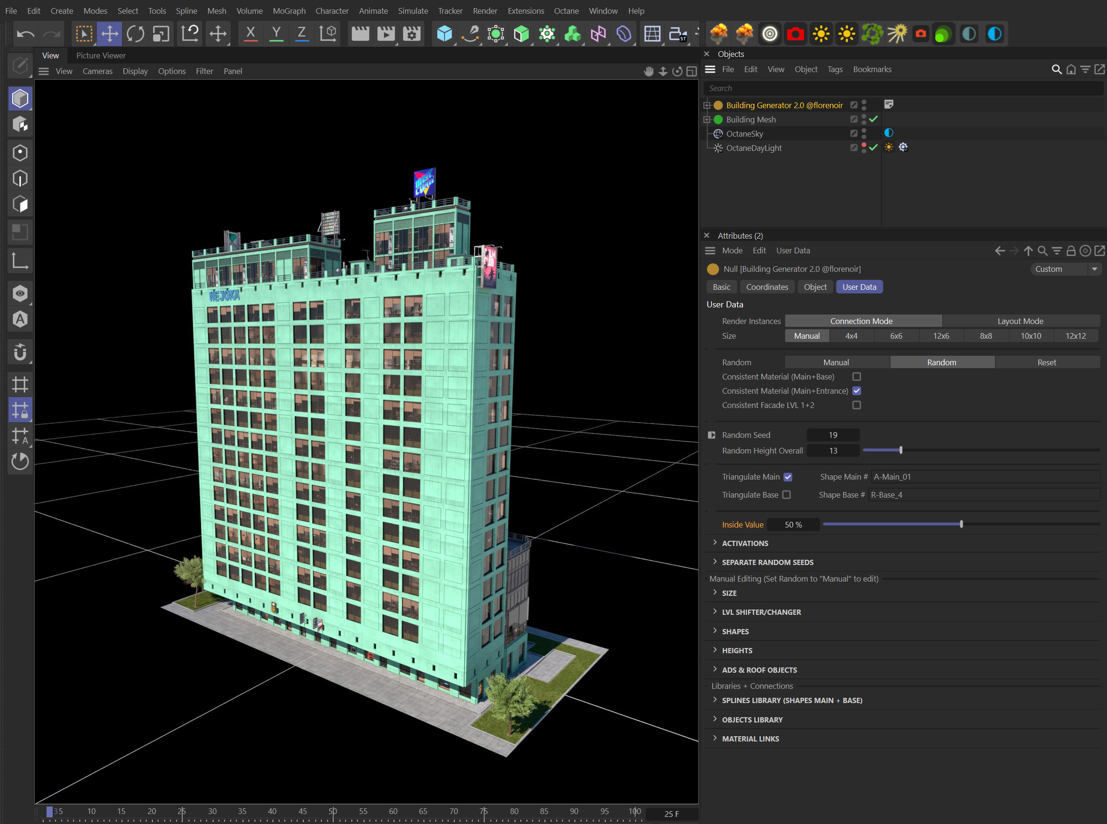The height and width of the screenshot is (824, 1107).
Task: Open the Octane Live Viewer icon
Action: click(769, 33)
